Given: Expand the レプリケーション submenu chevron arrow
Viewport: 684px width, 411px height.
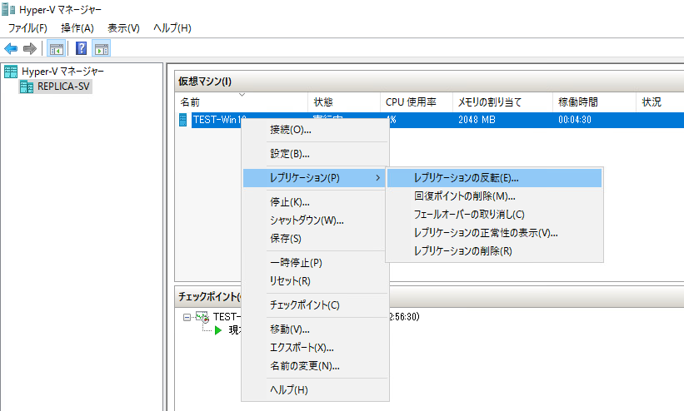Looking at the screenshot, I should click(377, 178).
